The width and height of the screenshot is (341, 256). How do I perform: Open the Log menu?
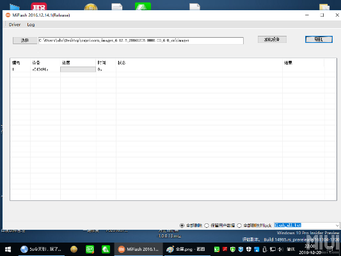(31, 24)
